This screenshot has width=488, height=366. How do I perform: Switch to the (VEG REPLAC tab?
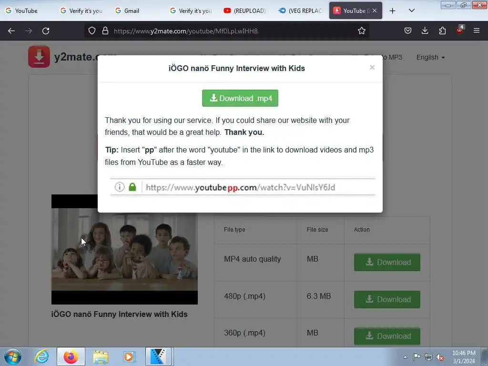(x=301, y=11)
